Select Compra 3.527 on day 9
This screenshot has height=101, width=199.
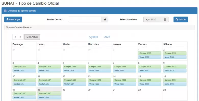coord(175,67)
